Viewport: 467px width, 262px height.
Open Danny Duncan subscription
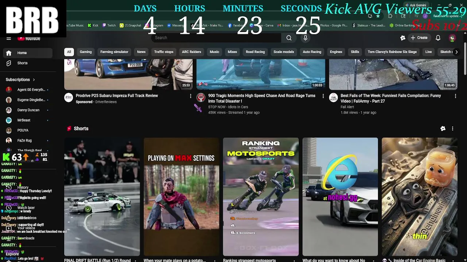[x=28, y=110]
